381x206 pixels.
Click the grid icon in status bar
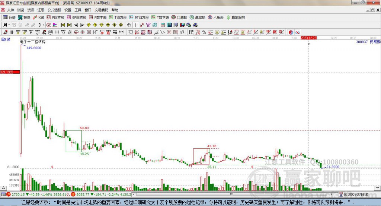(3, 194)
